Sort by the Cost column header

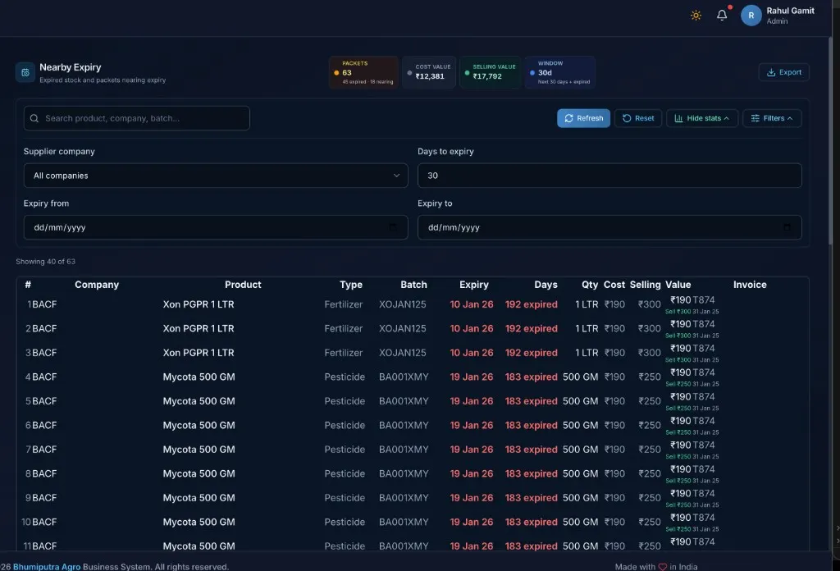(614, 285)
